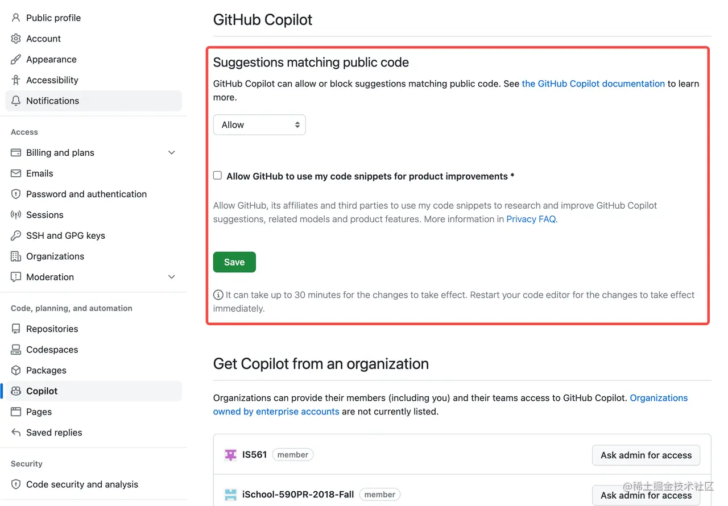Click the Copilot icon in sidebar
Viewport: 728px width, 506px height.
(x=16, y=391)
